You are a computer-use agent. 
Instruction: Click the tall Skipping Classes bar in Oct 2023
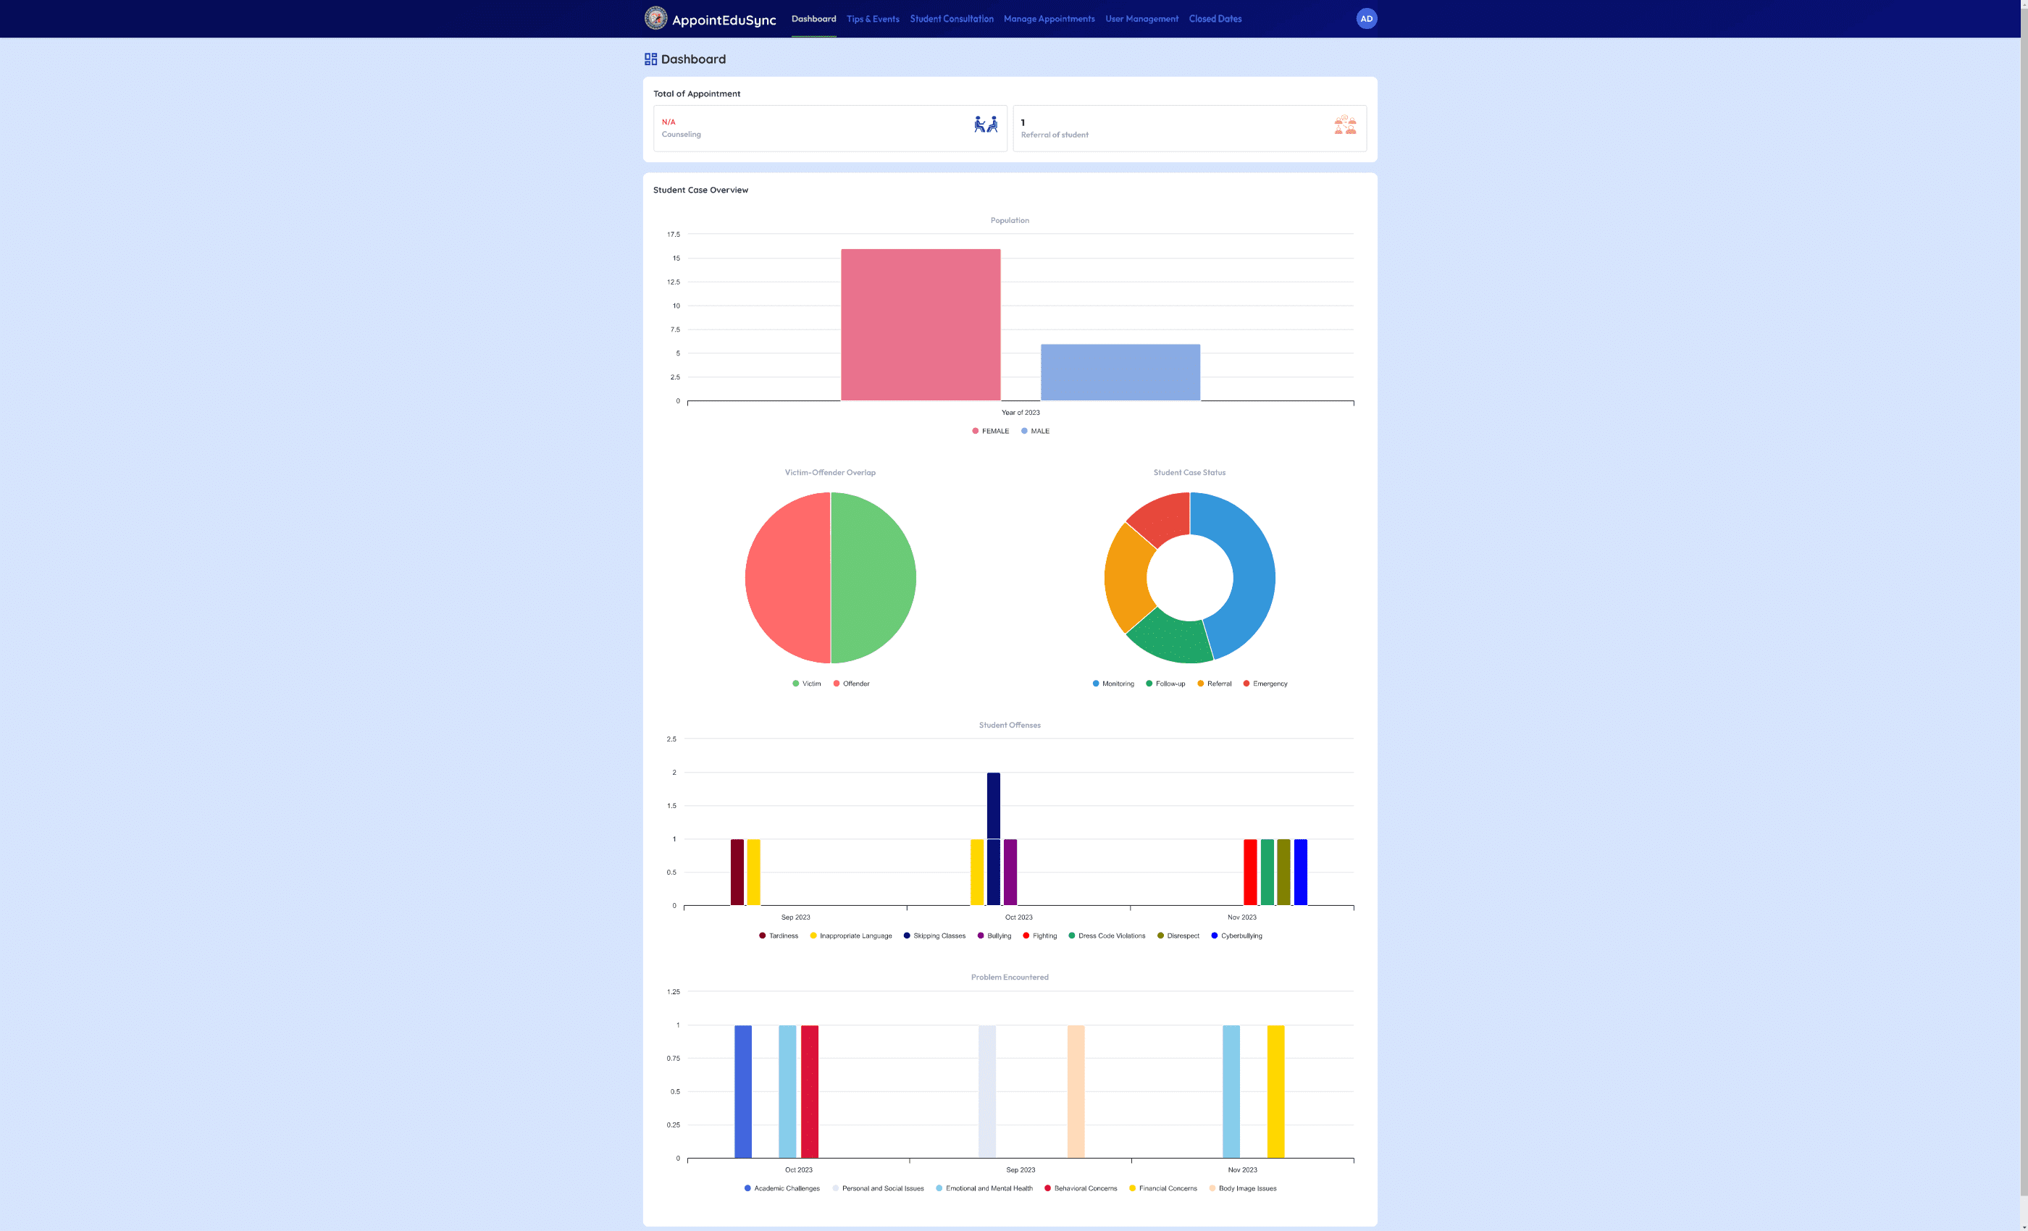click(x=994, y=839)
